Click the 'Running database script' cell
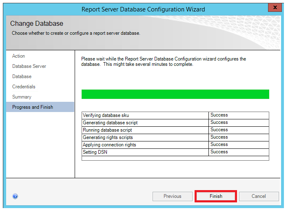Screen dimensions: 288x213 pyautogui.click(x=145, y=130)
